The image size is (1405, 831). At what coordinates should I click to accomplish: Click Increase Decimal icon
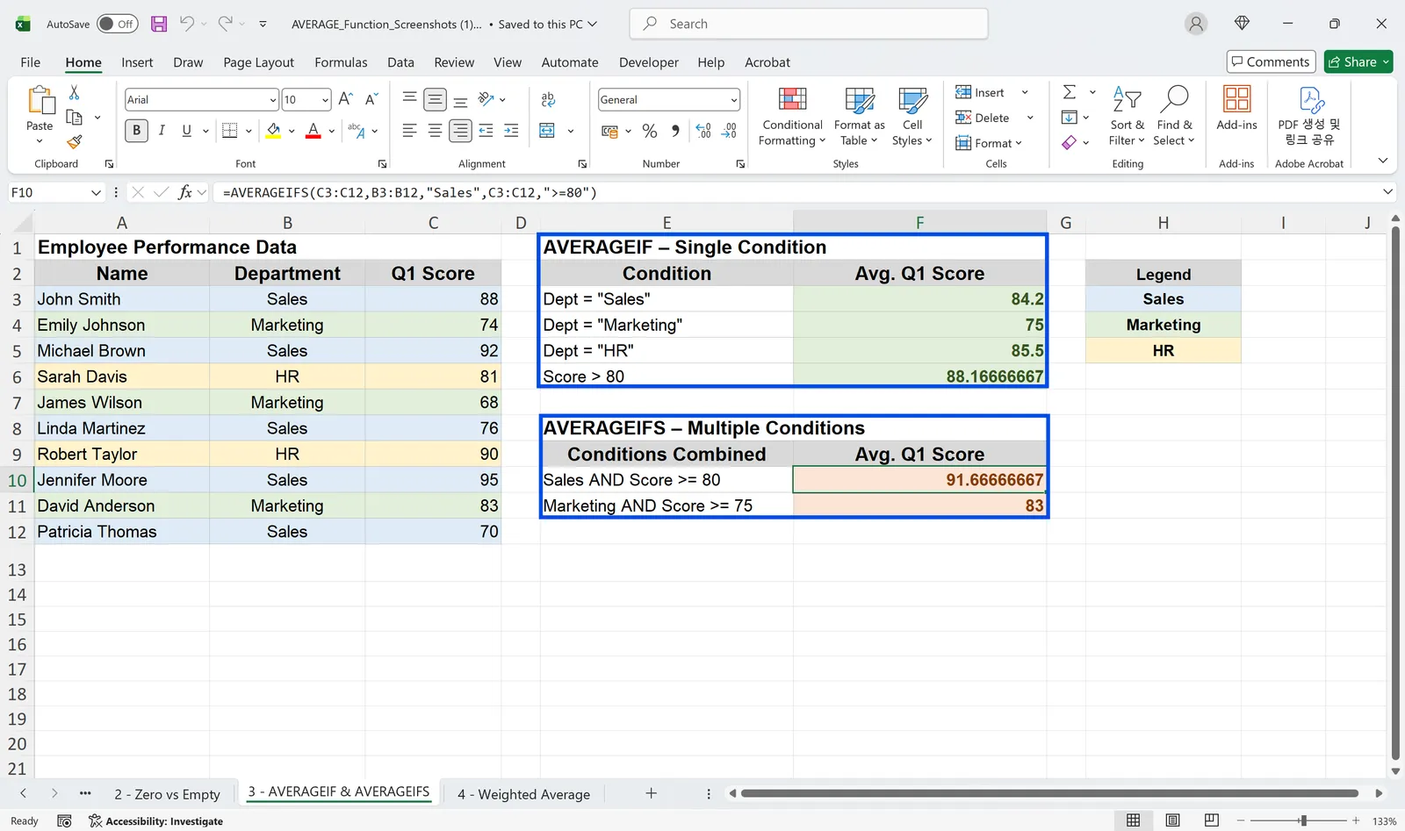pyautogui.click(x=703, y=131)
